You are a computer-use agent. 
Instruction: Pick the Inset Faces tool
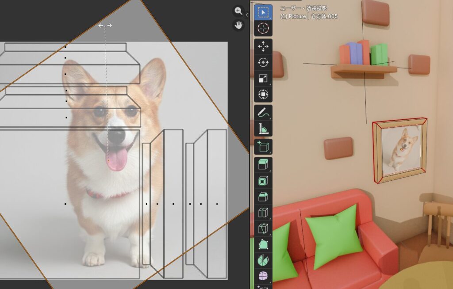pos(263,181)
